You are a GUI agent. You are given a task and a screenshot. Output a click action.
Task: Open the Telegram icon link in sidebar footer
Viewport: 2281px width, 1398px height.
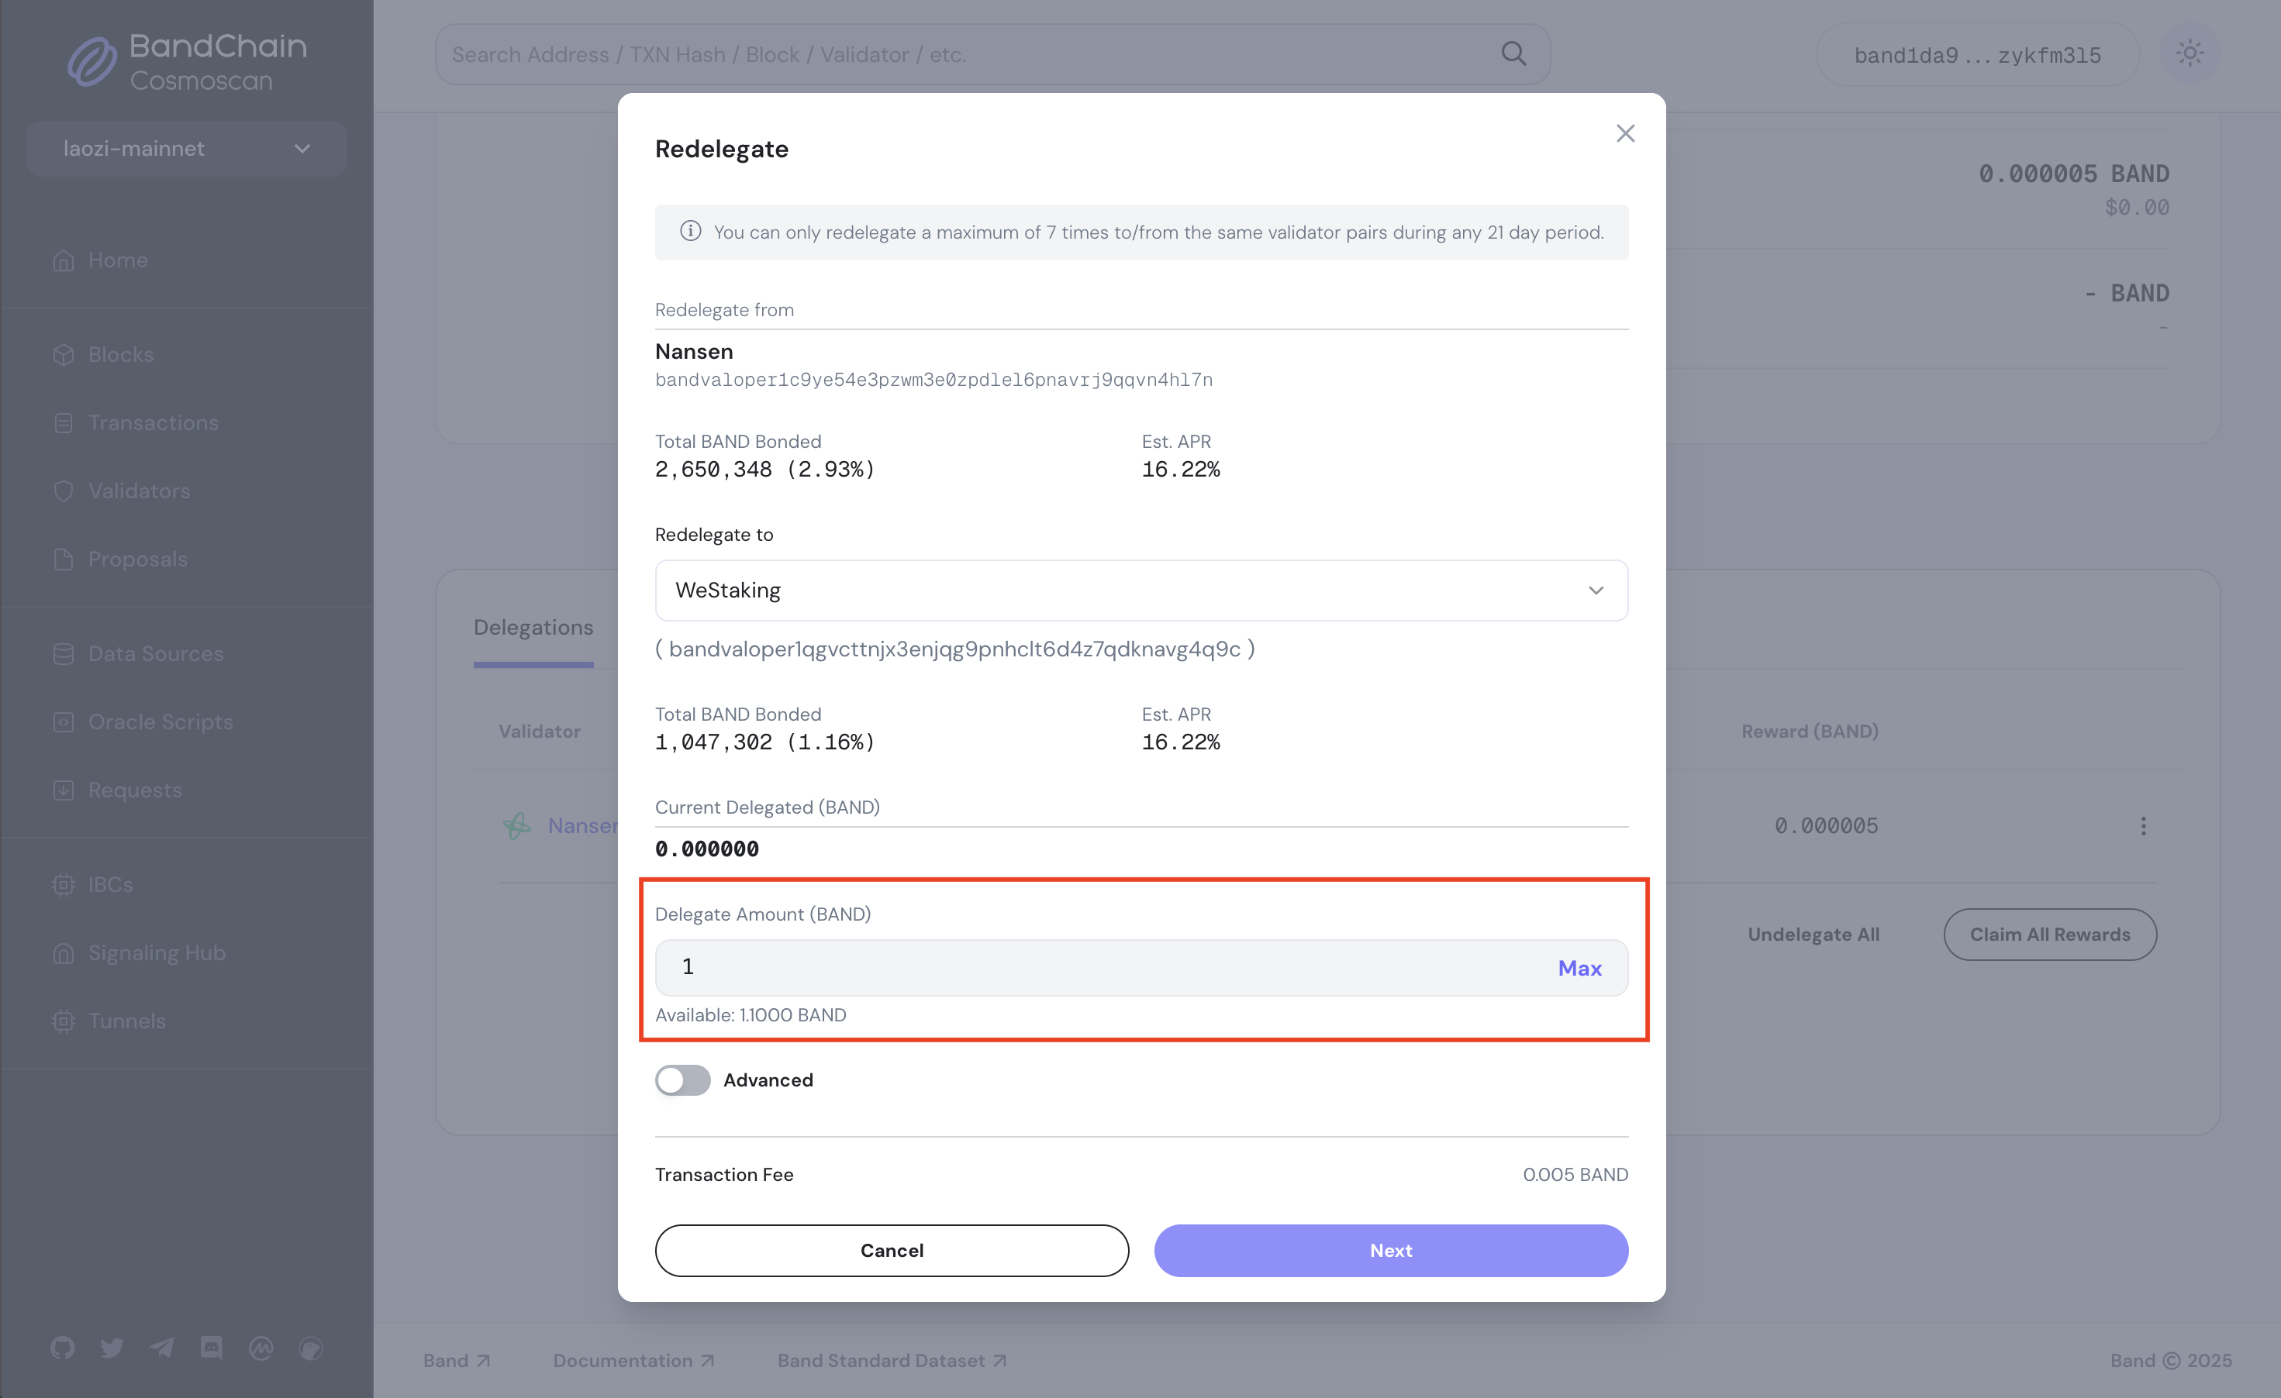pos(162,1347)
